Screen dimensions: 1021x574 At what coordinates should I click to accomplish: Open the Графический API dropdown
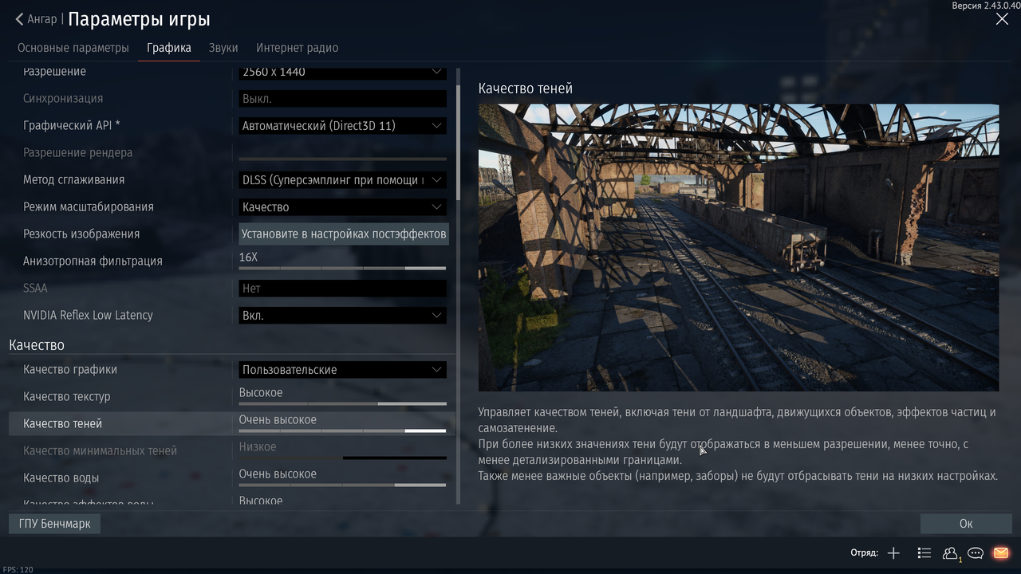click(343, 126)
